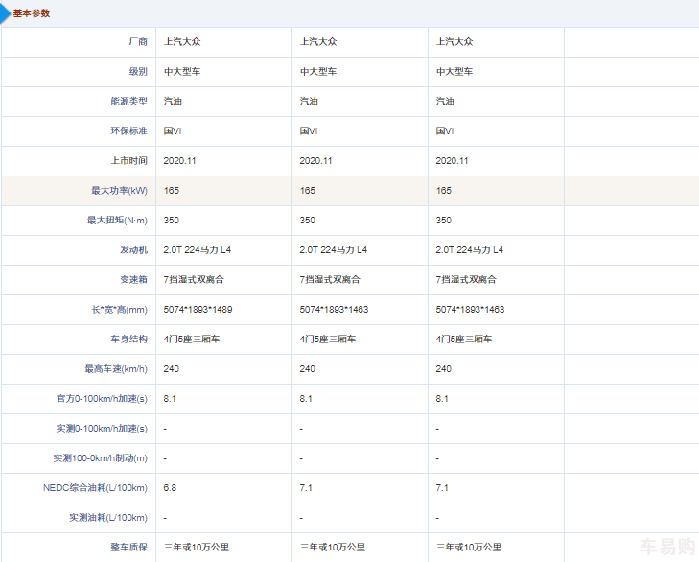Click the blue arrow beside 基本参数
This screenshot has width=699, height=562.
5,13
